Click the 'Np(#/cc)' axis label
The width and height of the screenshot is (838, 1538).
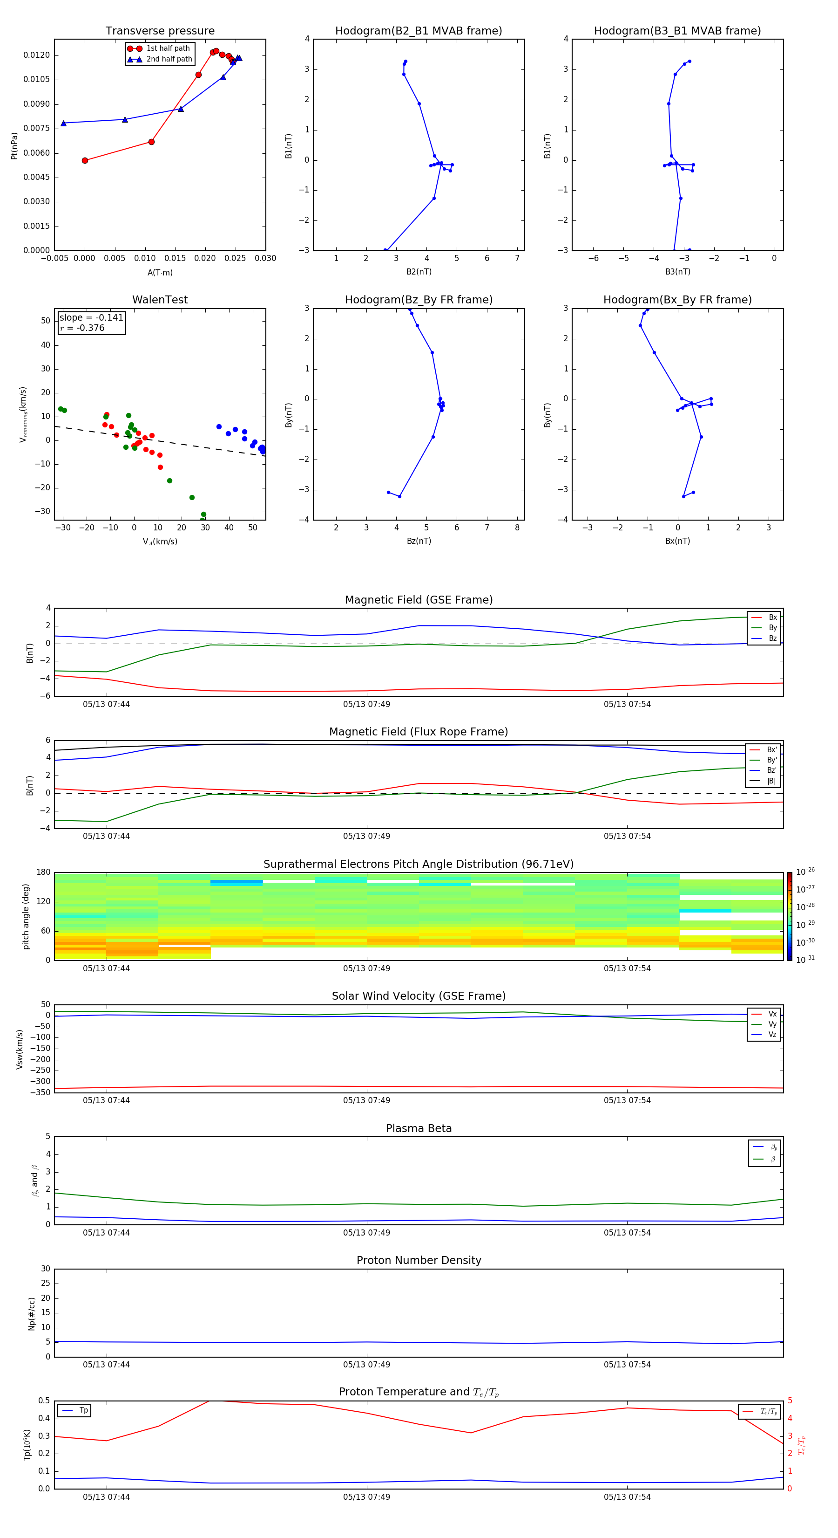pos(32,1313)
